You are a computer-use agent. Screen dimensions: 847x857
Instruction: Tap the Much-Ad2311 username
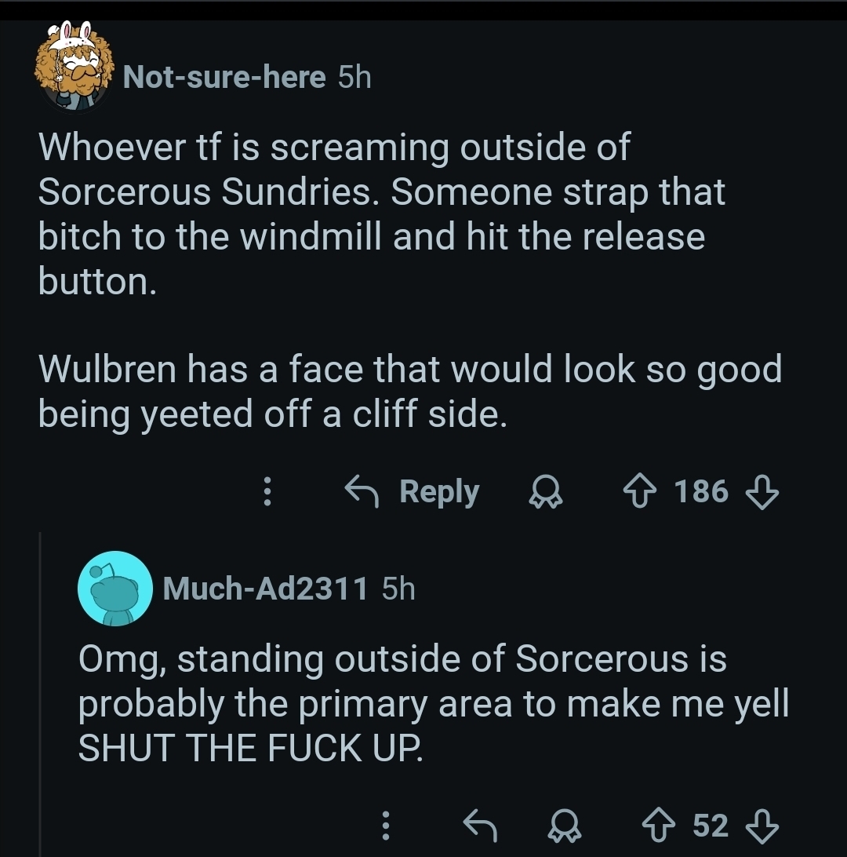pos(265,589)
